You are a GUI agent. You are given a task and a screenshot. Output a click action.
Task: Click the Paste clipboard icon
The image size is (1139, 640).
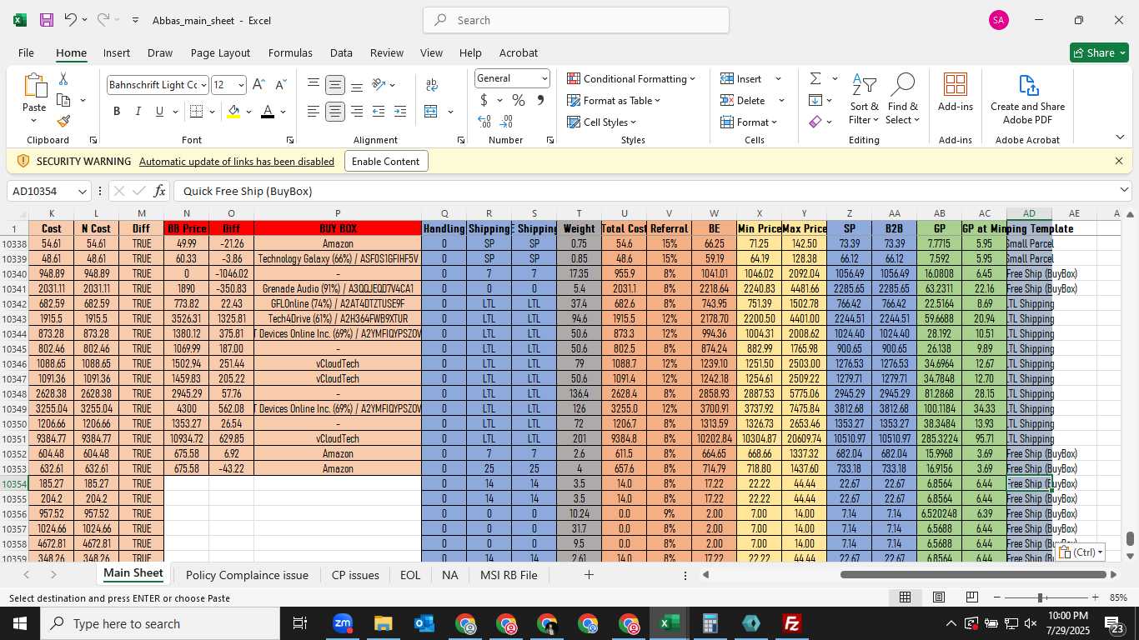34,86
